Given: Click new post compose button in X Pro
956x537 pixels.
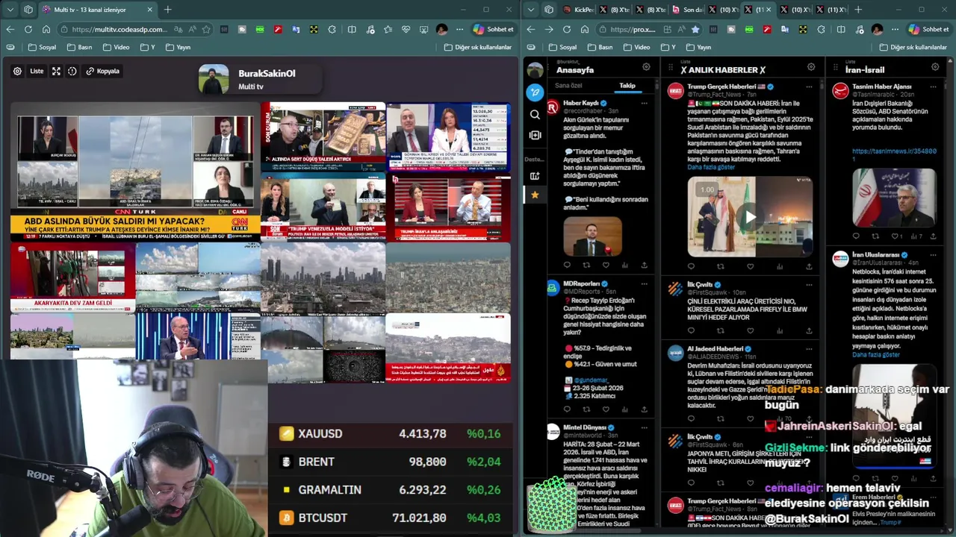Looking at the screenshot, I should click(x=535, y=92).
